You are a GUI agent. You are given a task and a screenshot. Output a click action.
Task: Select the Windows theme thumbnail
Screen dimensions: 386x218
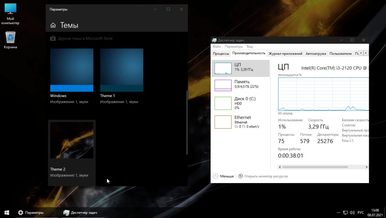[72, 70]
